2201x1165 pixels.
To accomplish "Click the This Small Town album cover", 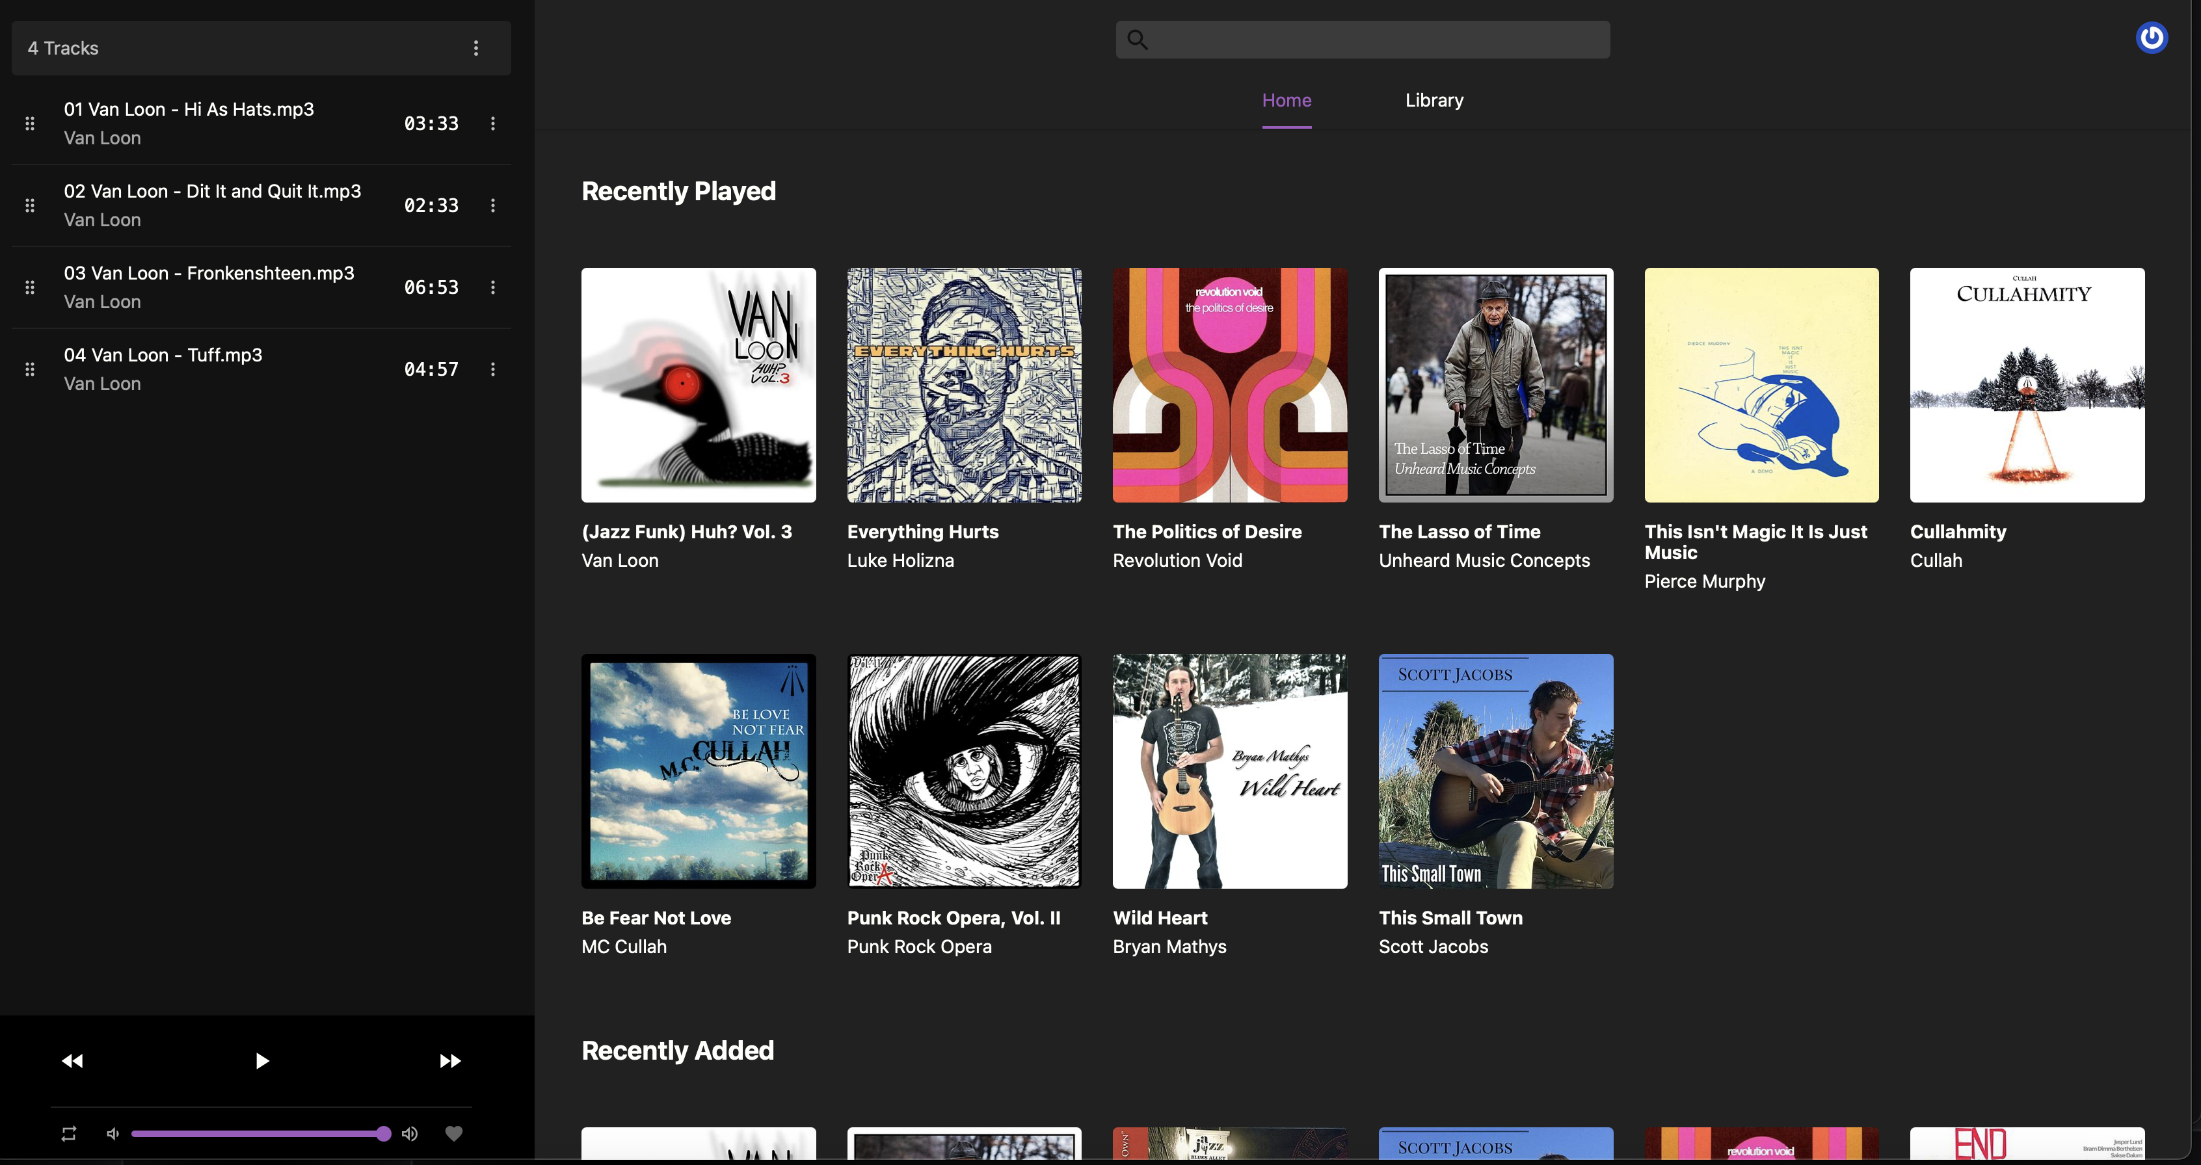I will (1495, 771).
